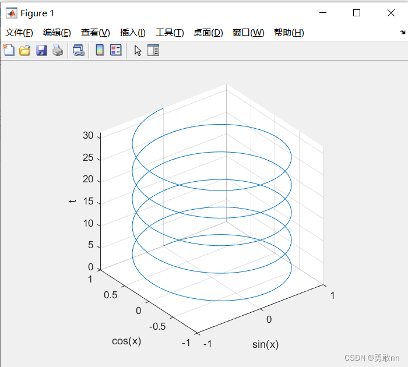Save the figure using the floppy disk icon
Image resolution: width=408 pixels, height=367 pixels.
[41, 50]
